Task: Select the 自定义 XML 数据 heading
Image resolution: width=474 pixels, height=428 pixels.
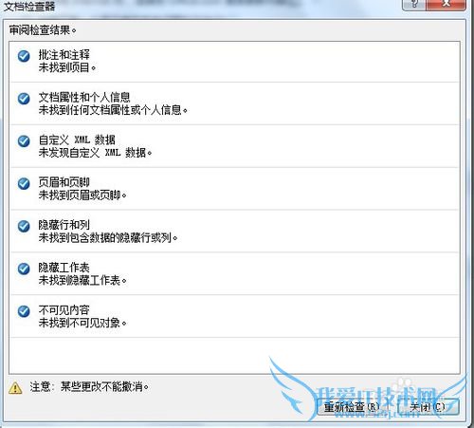Action: 77,140
